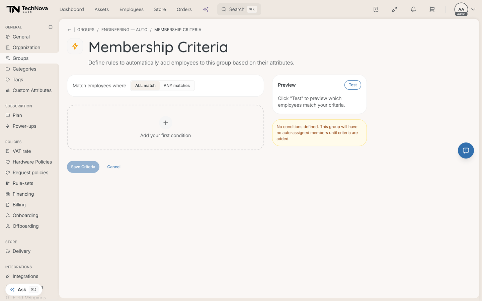This screenshot has height=301, width=482.
Task: Open VAT rate policy
Action: [x=29, y=151]
